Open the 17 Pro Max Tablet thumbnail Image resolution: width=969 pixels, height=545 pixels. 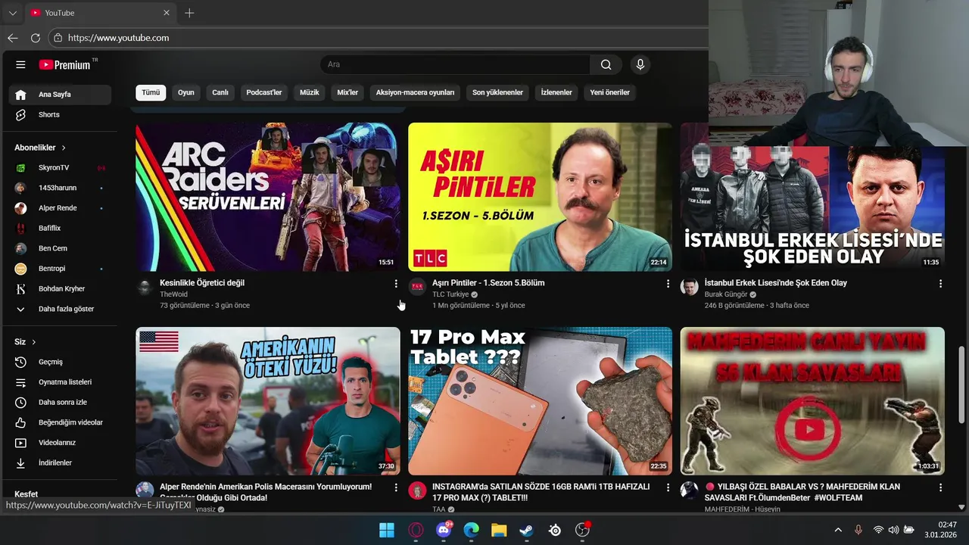pos(540,401)
